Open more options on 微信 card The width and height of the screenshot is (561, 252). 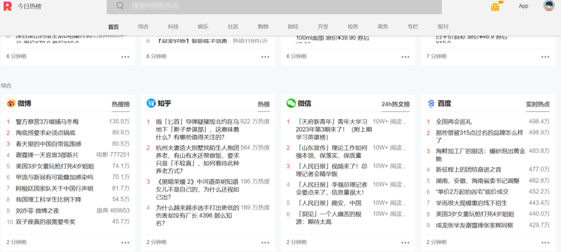[405, 243]
